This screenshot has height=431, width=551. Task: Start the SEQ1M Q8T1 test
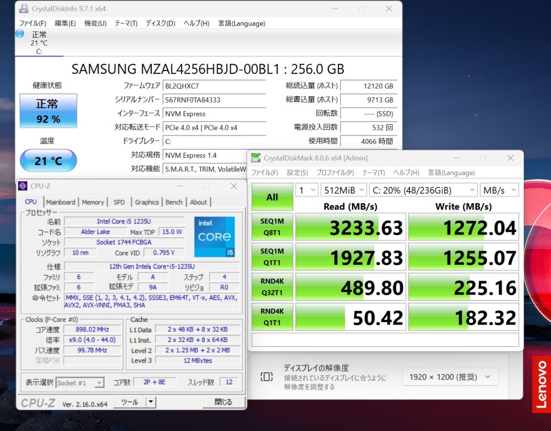tap(272, 227)
